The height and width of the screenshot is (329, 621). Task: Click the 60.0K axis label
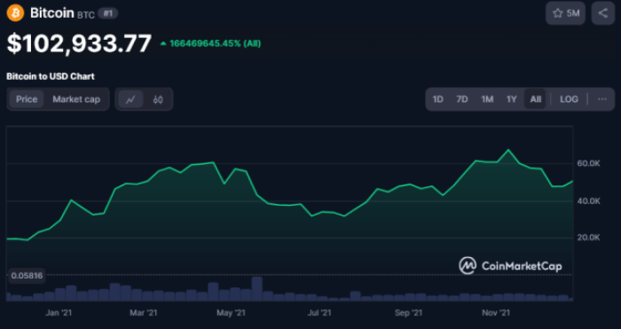tap(589, 163)
